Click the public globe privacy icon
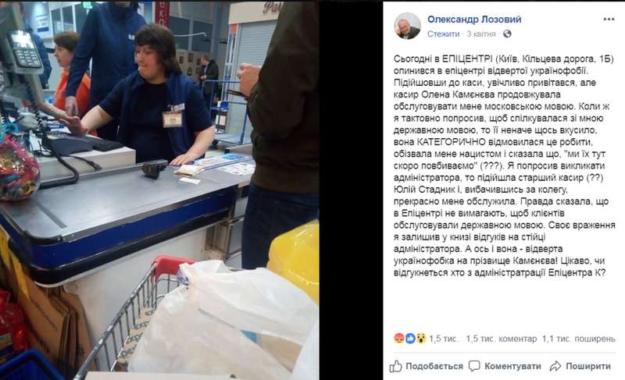The width and height of the screenshot is (625, 380). pyautogui.click(x=507, y=34)
